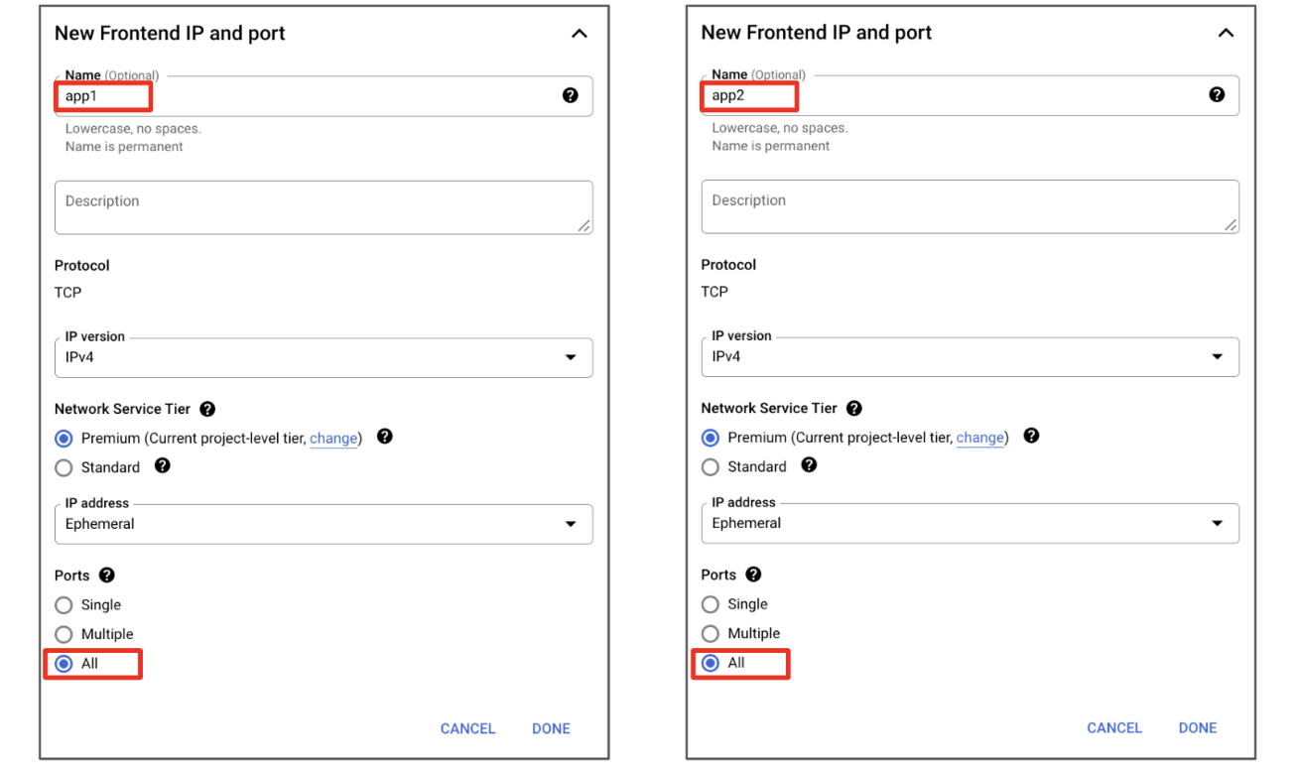Click Network Service Tier help icon, right panel
Viewport: 1298px width, 774px height.
point(853,408)
